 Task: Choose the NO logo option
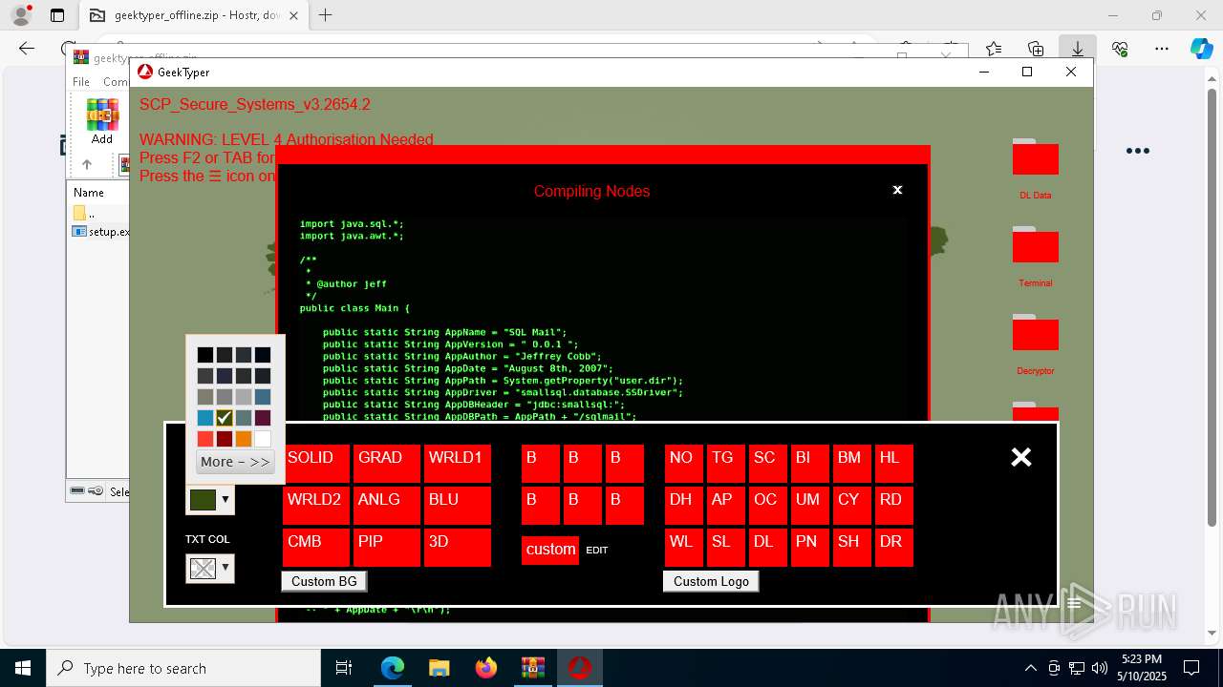tap(684, 464)
